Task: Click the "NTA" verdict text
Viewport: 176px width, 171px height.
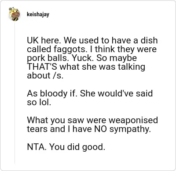Action: (37, 147)
